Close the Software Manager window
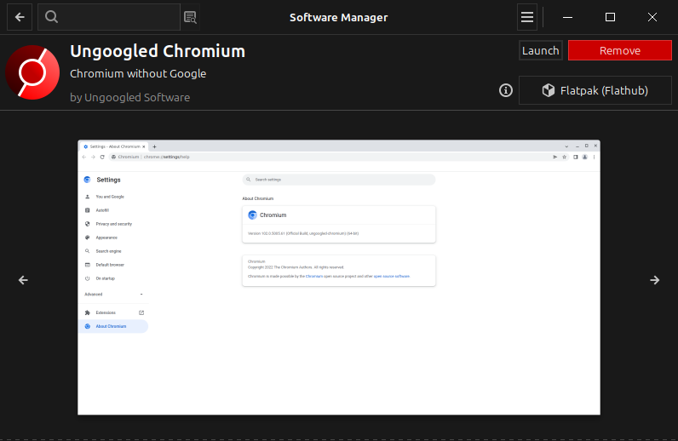This screenshot has width=678, height=441. (652, 17)
